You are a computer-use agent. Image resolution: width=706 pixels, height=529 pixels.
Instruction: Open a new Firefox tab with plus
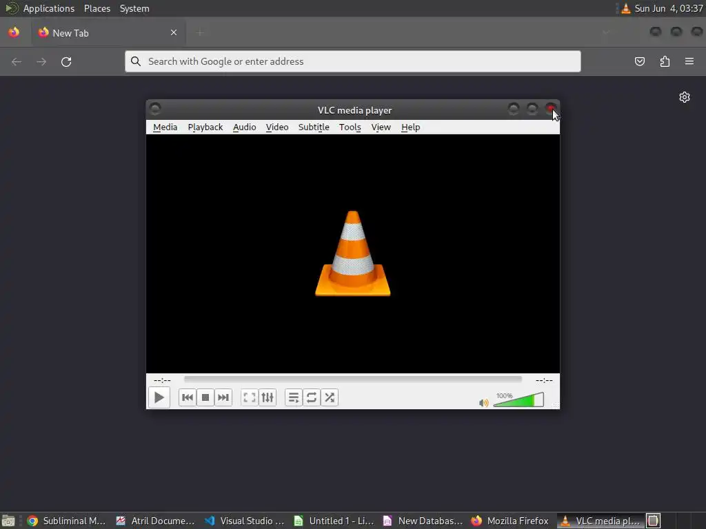coord(200,32)
